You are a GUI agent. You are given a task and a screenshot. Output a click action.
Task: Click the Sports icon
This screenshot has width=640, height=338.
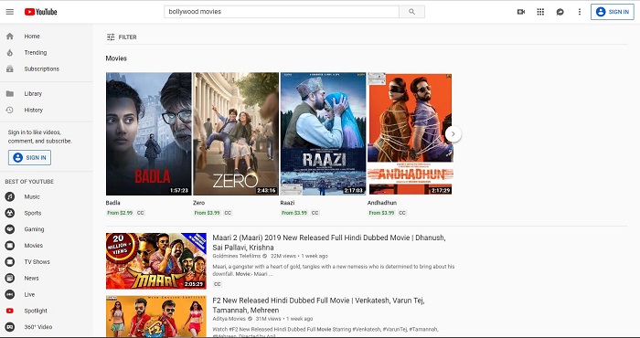tap(10, 213)
